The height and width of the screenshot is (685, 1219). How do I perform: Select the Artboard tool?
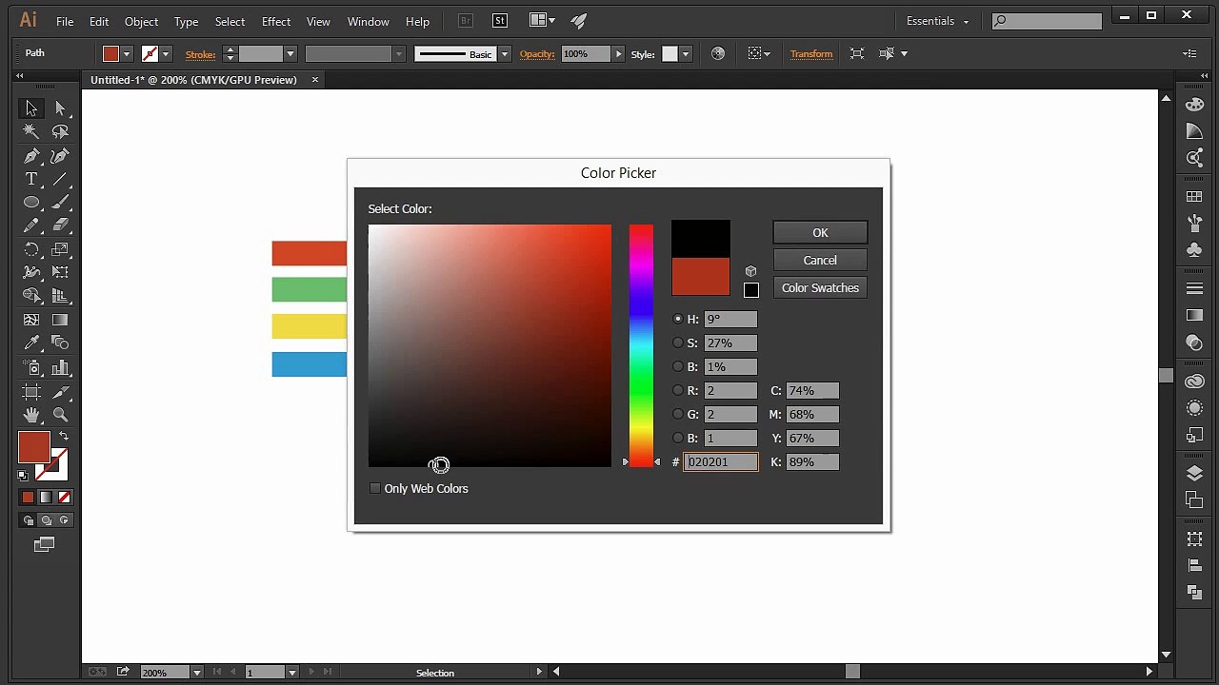(31, 391)
